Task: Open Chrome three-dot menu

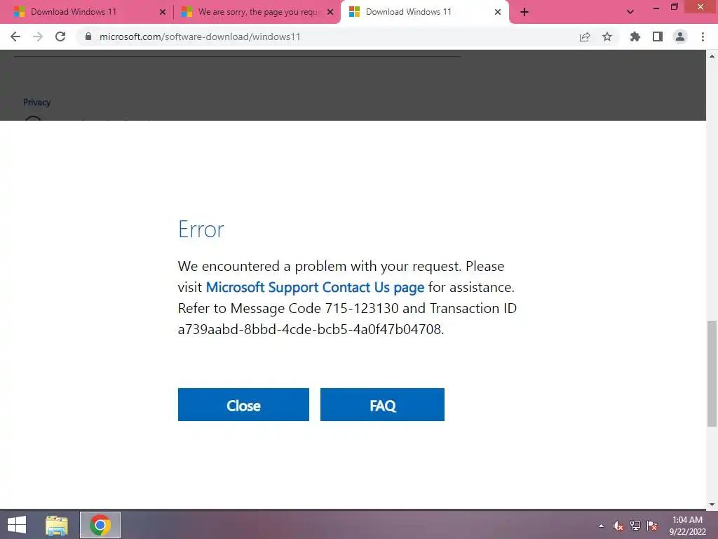Action: coord(703,36)
